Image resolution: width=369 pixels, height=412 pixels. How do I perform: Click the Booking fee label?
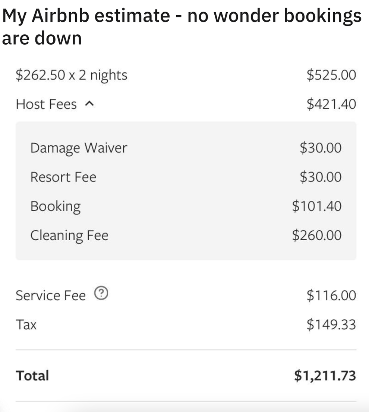(x=55, y=206)
